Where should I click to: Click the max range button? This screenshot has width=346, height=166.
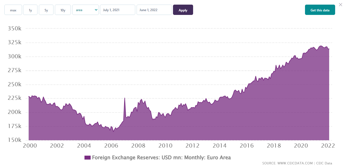click(13, 10)
